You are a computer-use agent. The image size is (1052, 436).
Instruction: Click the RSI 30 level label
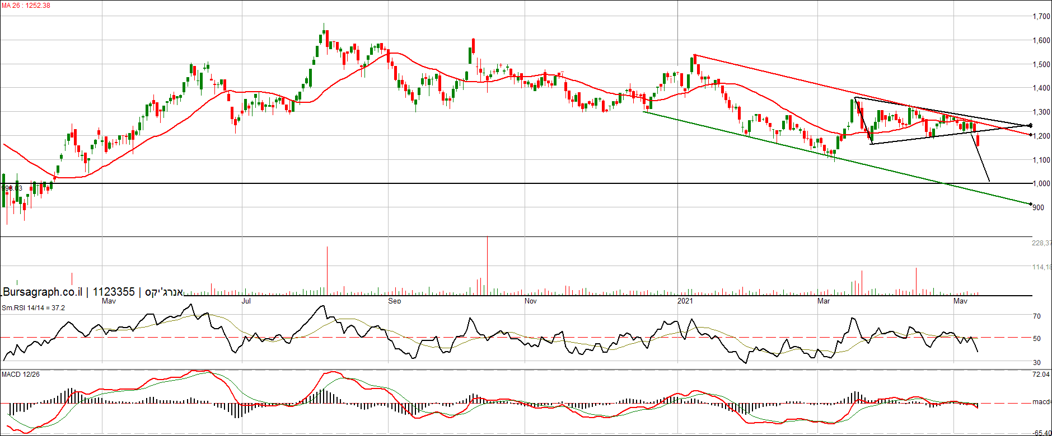click(1037, 363)
